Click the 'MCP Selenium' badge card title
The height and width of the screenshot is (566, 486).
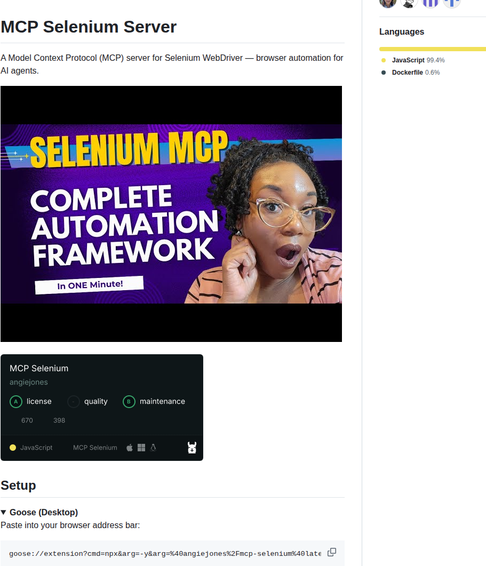(39, 368)
